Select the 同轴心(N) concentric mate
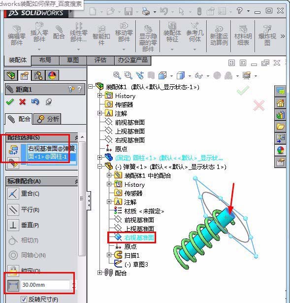Image resolution: width=290 pixels, height=303 pixels. pyautogui.click(x=13, y=255)
